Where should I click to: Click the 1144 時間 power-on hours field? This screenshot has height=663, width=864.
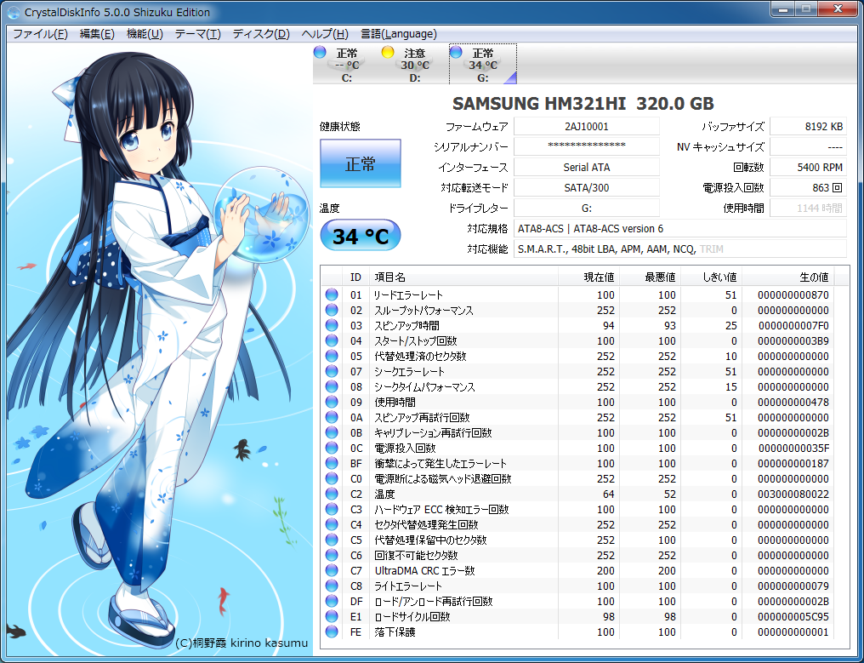pyautogui.click(x=808, y=208)
